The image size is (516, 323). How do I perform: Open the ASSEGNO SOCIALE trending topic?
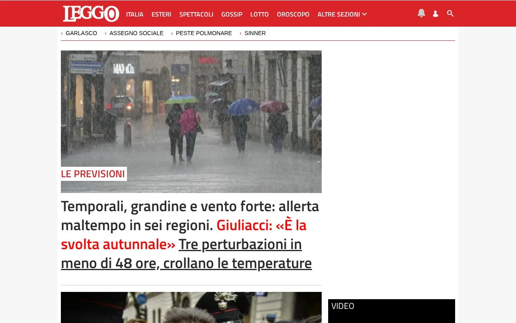point(136,33)
